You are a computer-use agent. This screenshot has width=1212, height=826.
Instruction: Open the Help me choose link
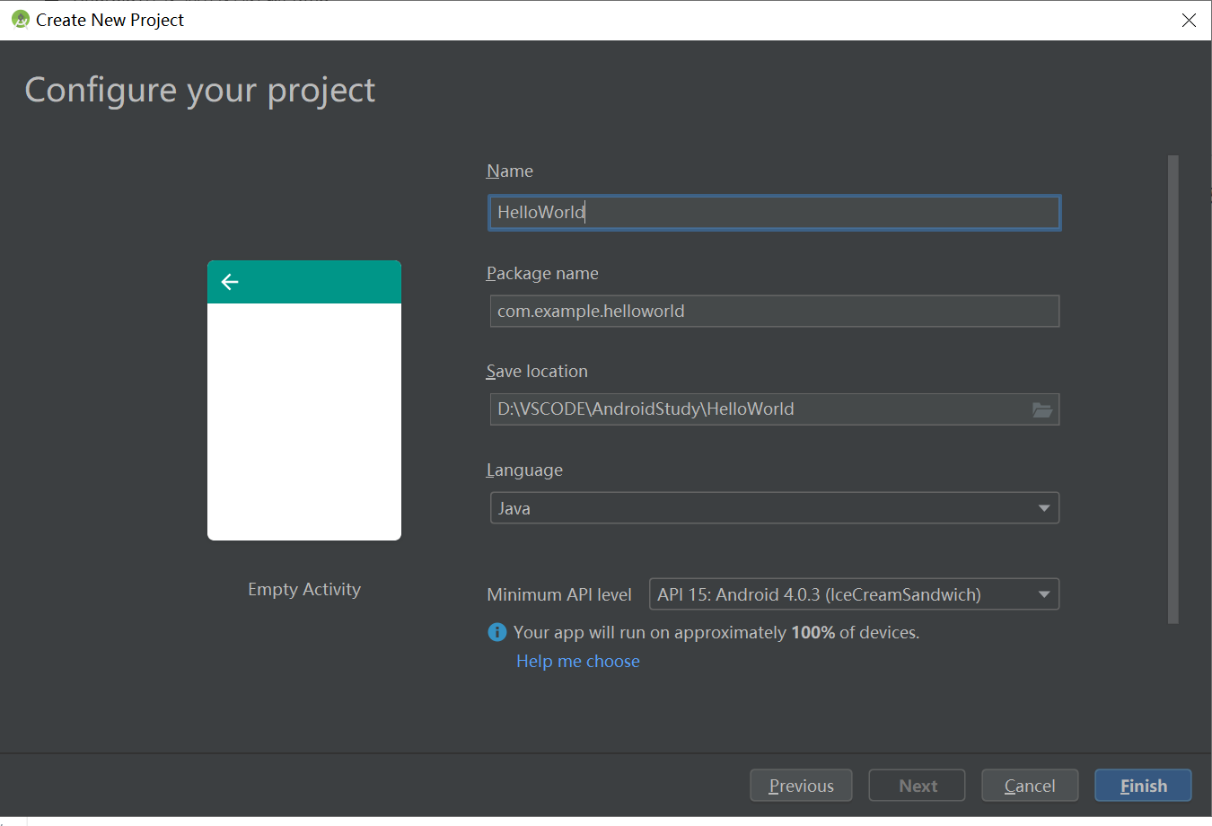point(578,662)
